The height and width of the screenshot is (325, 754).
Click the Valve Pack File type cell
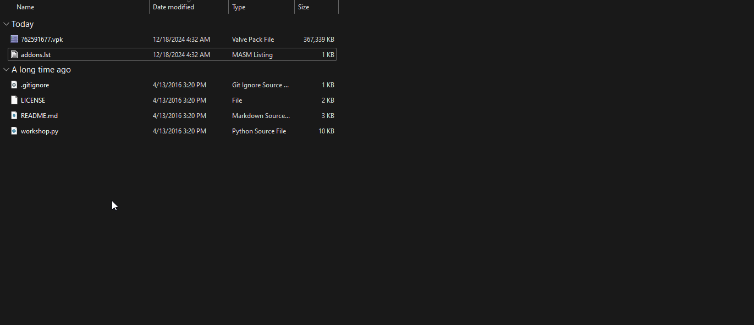253,40
